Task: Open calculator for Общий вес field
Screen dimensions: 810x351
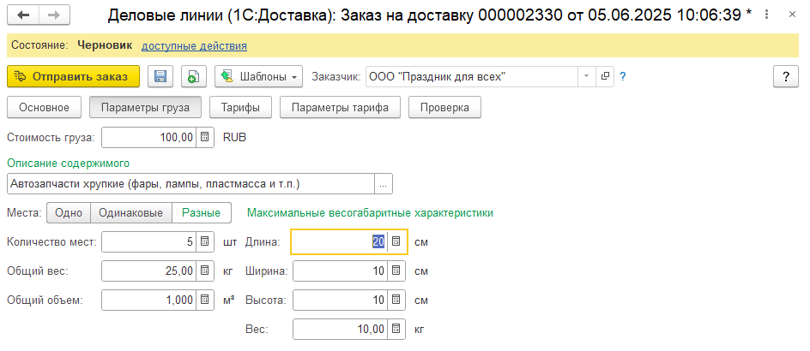Action: click(x=205, y=271)
